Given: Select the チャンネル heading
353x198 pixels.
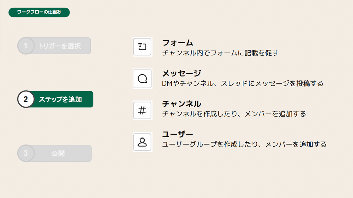Looking at the screenshot, I should tap(181, 104).
